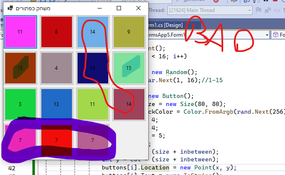Click '< 16; i++)' loop condition text
The width and height of the screenshot is (285, 175).
169,56
